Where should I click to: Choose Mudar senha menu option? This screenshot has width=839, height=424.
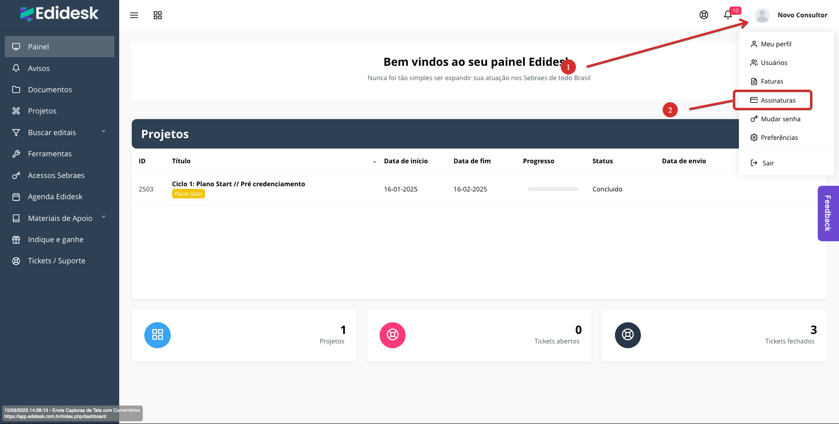(780, 119)
